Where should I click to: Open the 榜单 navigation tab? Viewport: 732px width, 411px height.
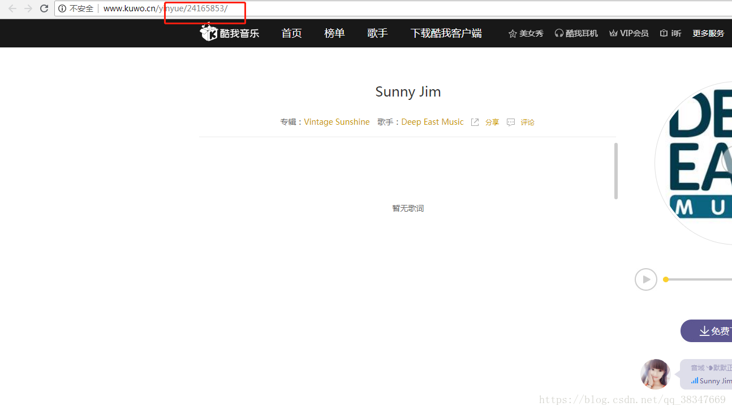click(x=334, y=33)
